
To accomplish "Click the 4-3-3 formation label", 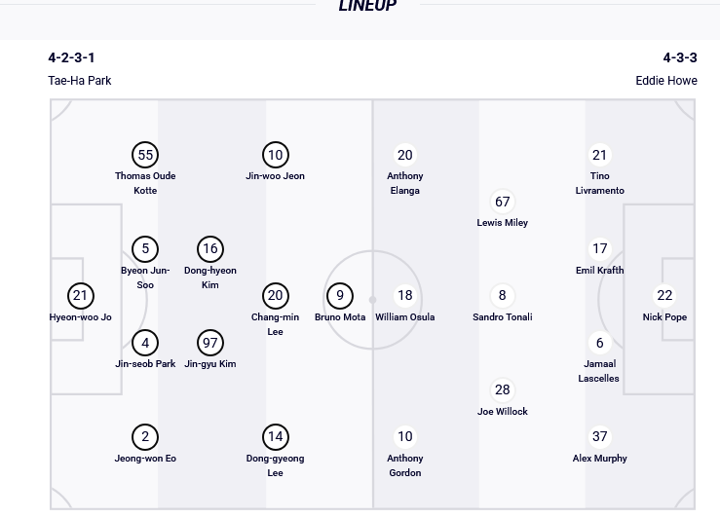I will 680,58.
